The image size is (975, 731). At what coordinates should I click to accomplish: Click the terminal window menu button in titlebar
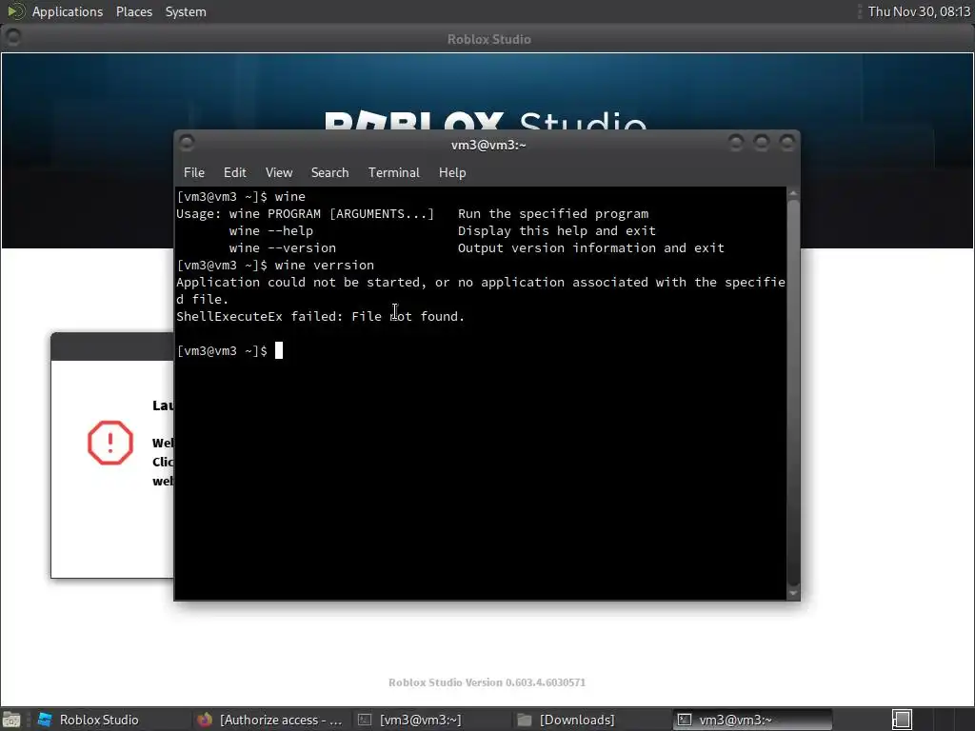[x=187, y=143]
